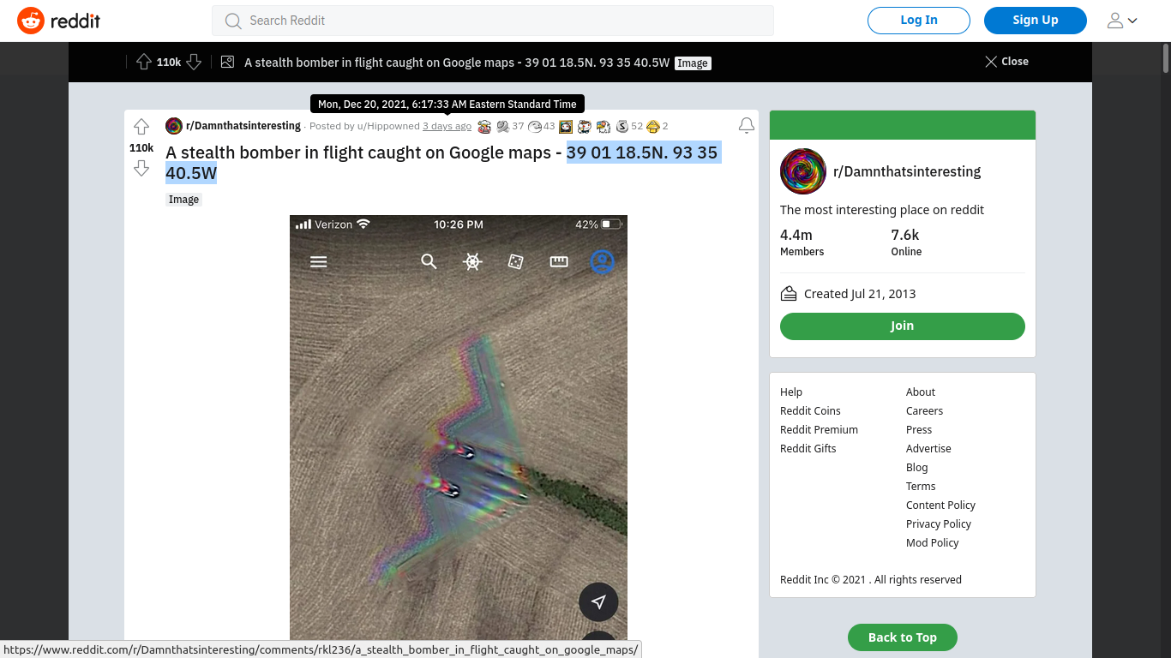Close the post overlay with Close button
This screenshot has width=1171, height=658.
pos(1006,62)
